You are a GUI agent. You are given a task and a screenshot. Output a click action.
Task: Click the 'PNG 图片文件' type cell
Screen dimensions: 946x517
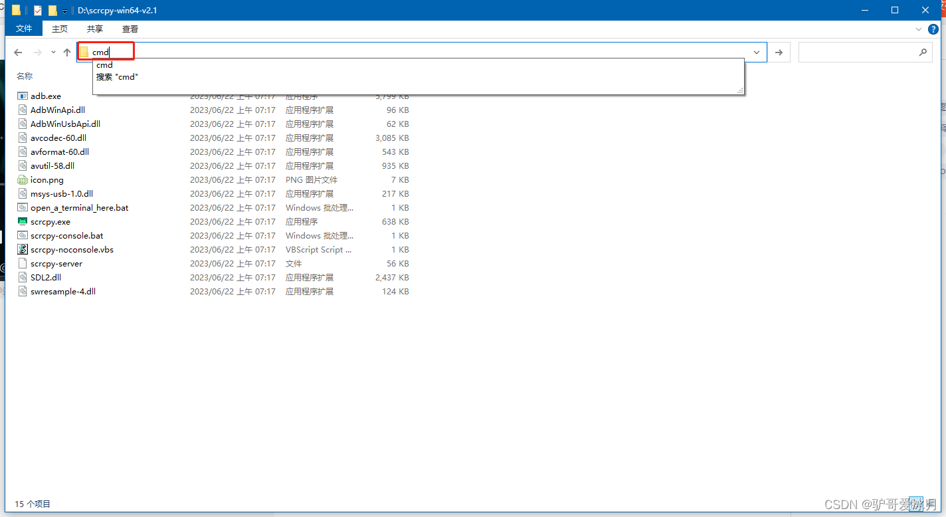coord(312,180)
